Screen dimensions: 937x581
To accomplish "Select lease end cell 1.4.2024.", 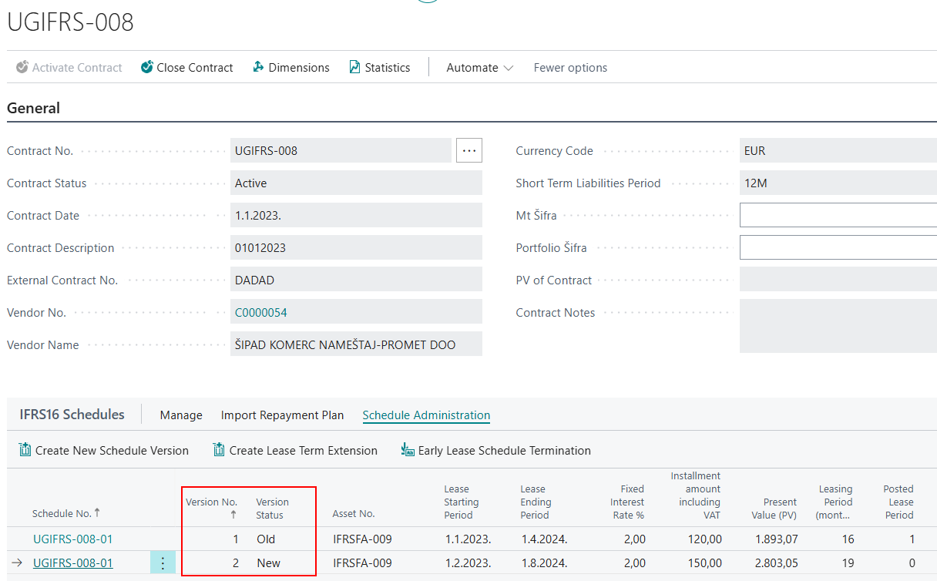I will click(545, 539).
